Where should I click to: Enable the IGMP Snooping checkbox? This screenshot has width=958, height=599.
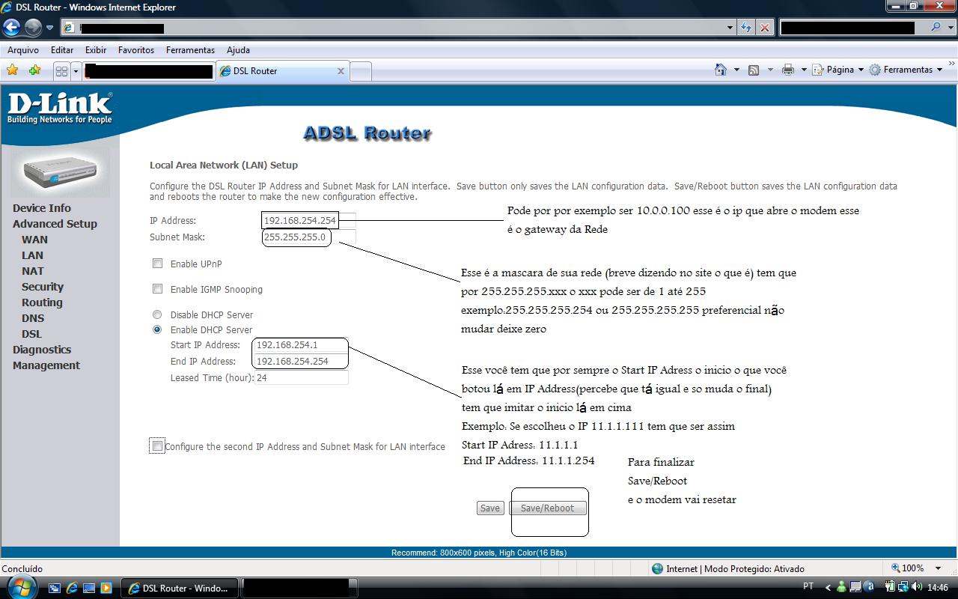pyautogui.click(x=157, y=289)
